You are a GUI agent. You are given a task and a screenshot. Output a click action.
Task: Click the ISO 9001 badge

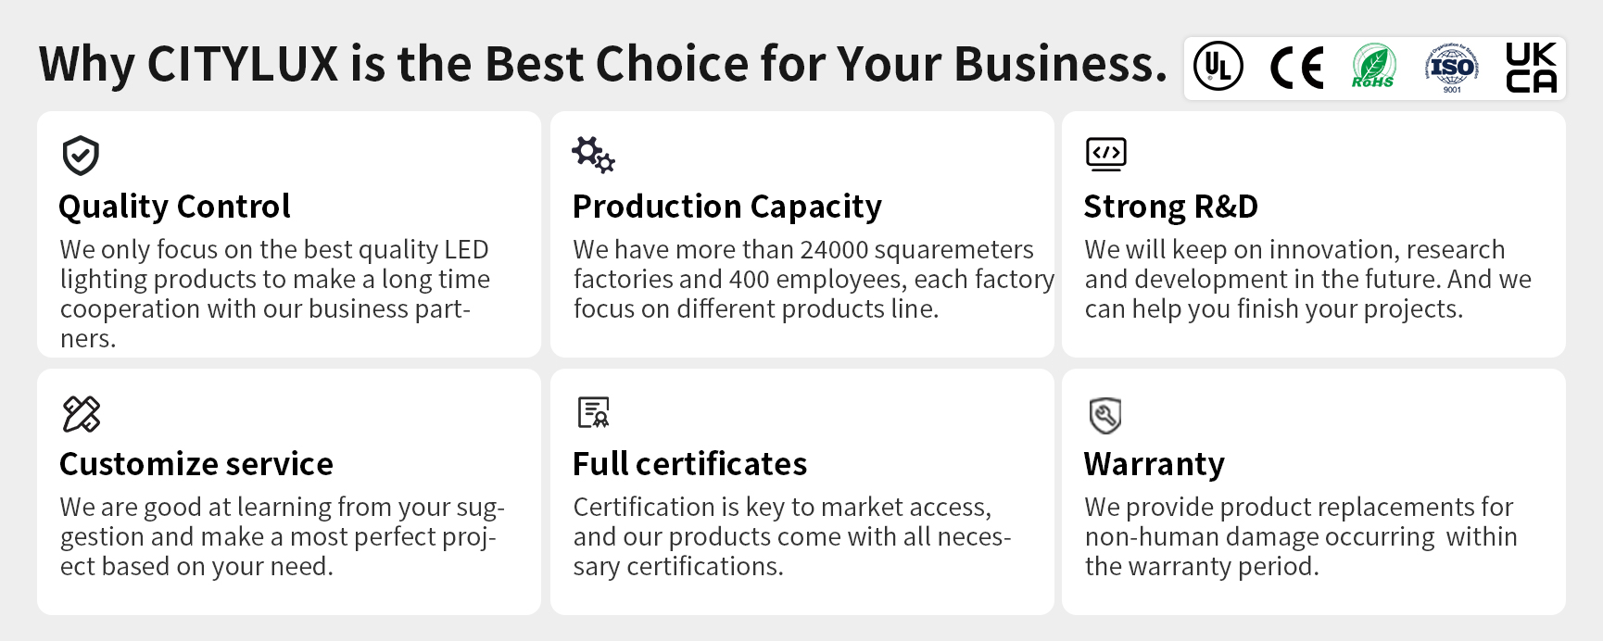pos(1452,68)
